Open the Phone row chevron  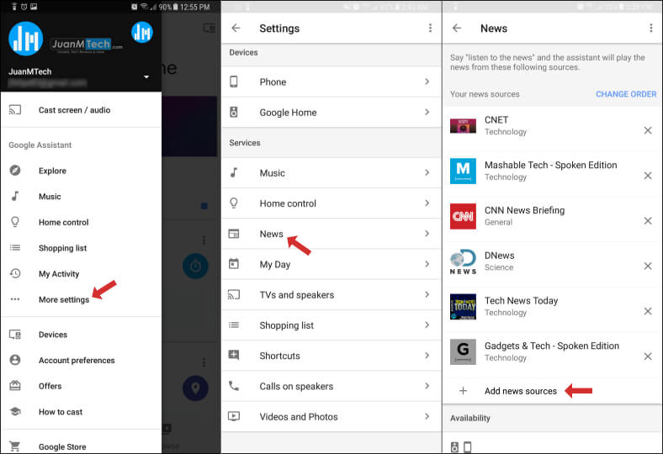coord(427,82)
